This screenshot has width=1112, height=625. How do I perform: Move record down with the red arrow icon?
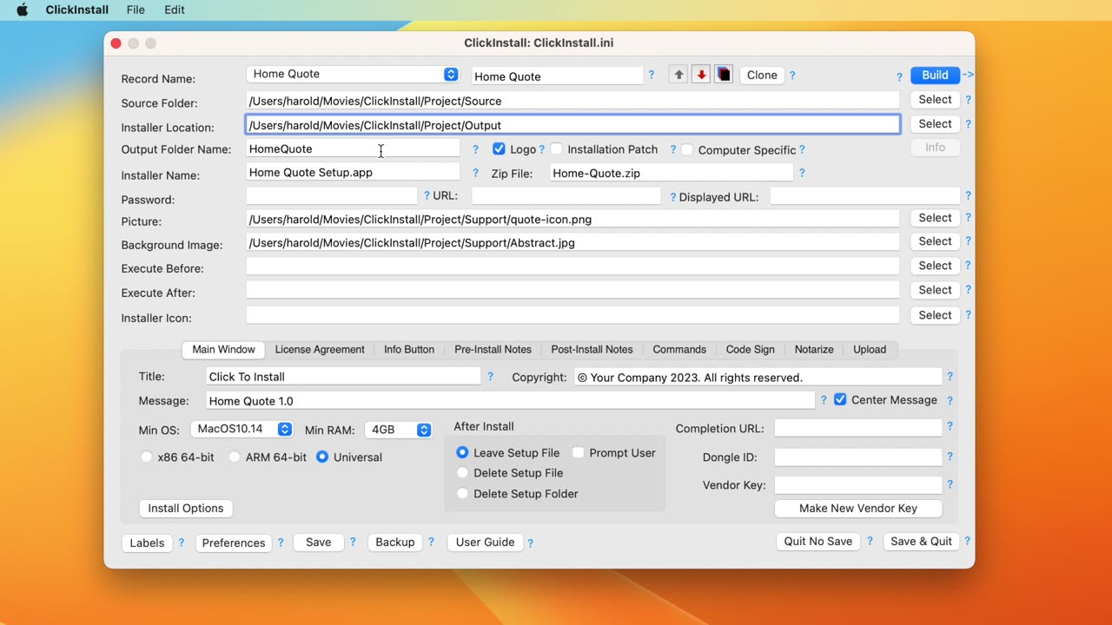click(701, 75)
